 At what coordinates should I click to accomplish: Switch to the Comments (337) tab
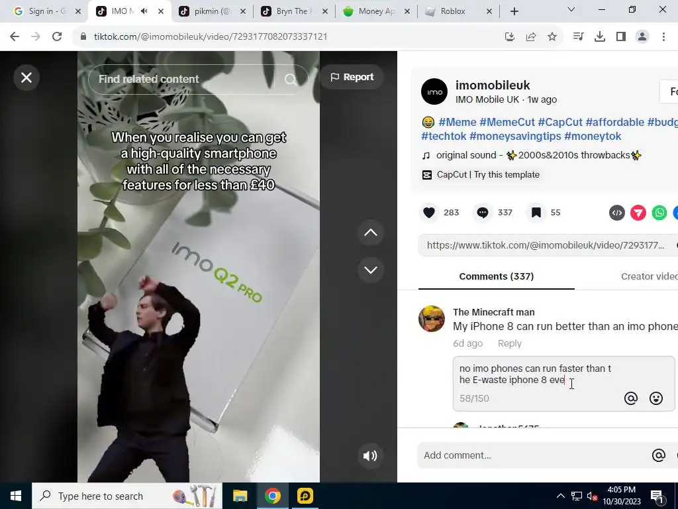(497, 276)
